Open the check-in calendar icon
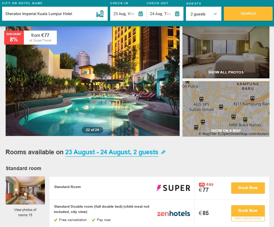This screenshot has height=227, width=274. [141, 14]
